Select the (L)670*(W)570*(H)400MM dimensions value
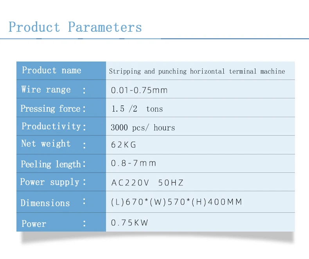Screen dimensions: 309x259 [176, 202]
